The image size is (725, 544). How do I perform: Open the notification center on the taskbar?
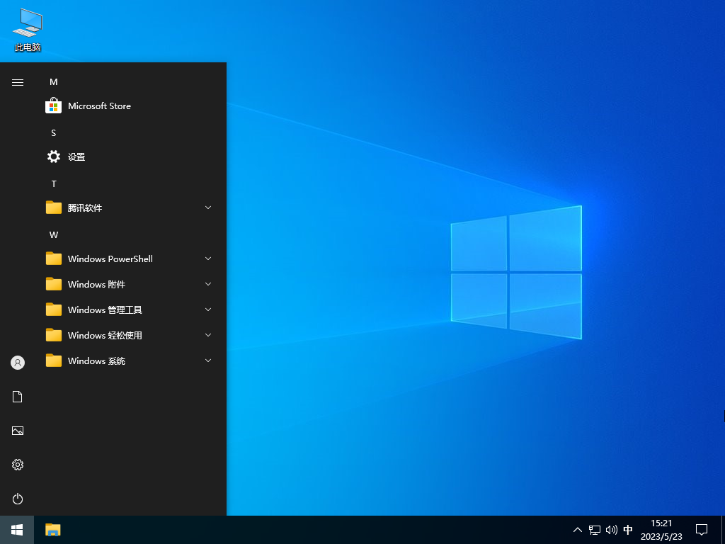click(x=701, y=529)
